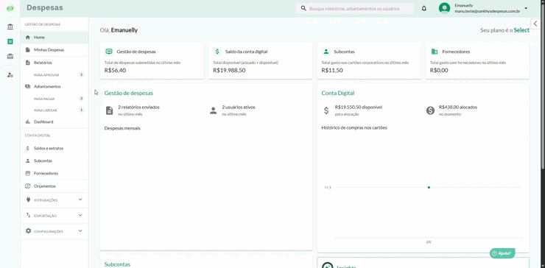Click the 2 relatórios enviados text
Image resolution: width=545 pixels, height=268 pixels.
(138, 107)
